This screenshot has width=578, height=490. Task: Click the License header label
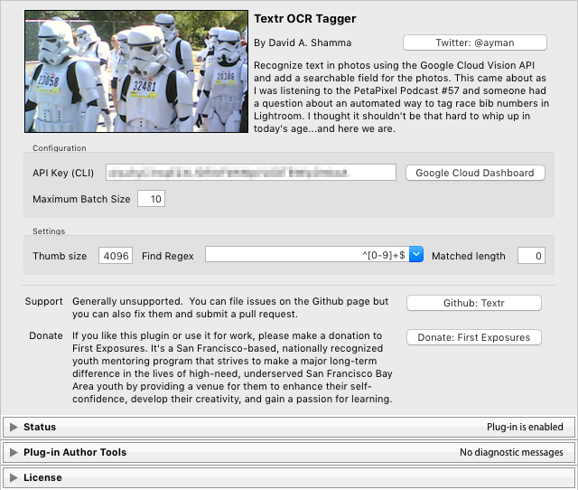pyautogui.click(x=42, y=477)
